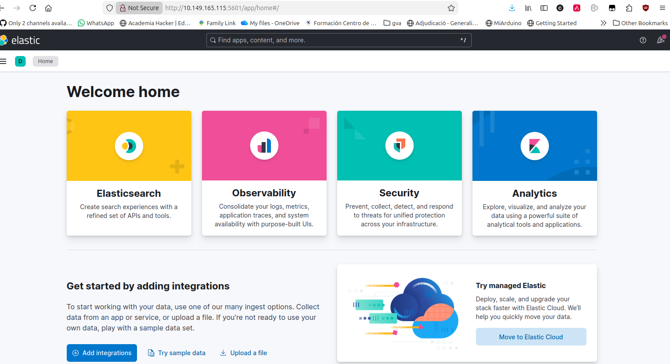Focus the Find apps, content search field
The height and width of the screenshot is (364, 670).
click(339, 40)
